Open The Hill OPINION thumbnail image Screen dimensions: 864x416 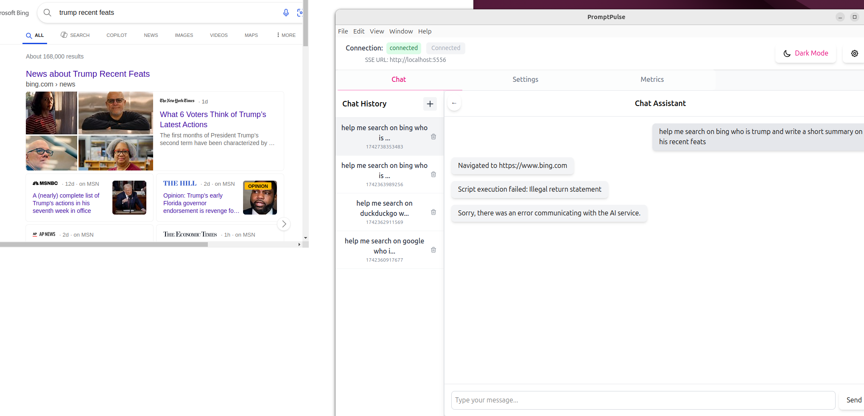(260, 198)
